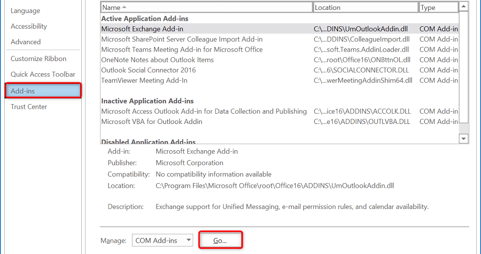Screen dimensions: 481x254
Task: Select the Microsoft Exchange Add-in row
Action: pos(279,29)
